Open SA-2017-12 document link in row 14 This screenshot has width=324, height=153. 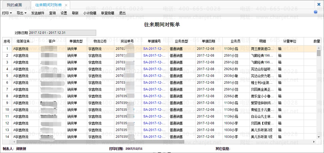tap(154, 137)
